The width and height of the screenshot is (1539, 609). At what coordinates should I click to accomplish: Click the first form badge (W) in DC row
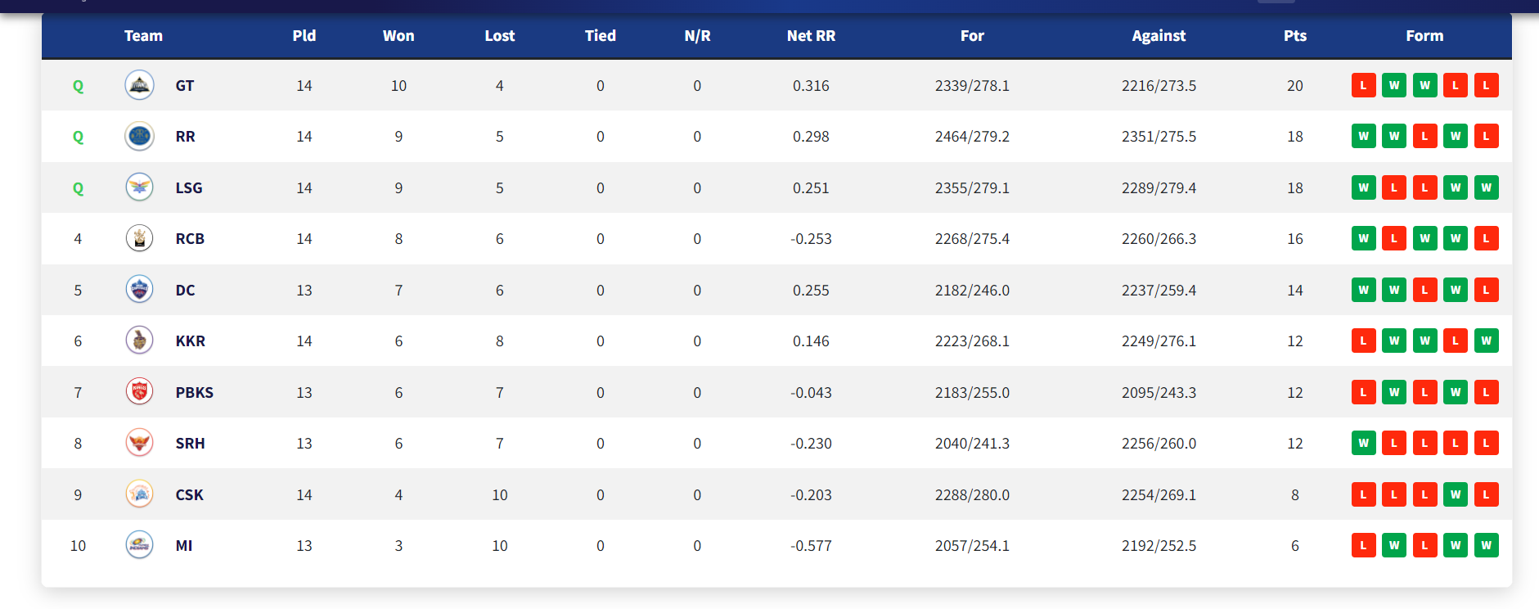(x=1363, y=290)
